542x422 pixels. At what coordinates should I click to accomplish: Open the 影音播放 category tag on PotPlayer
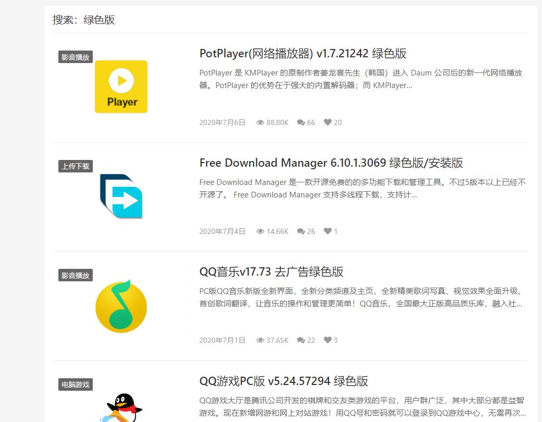[x=75, y=57]
